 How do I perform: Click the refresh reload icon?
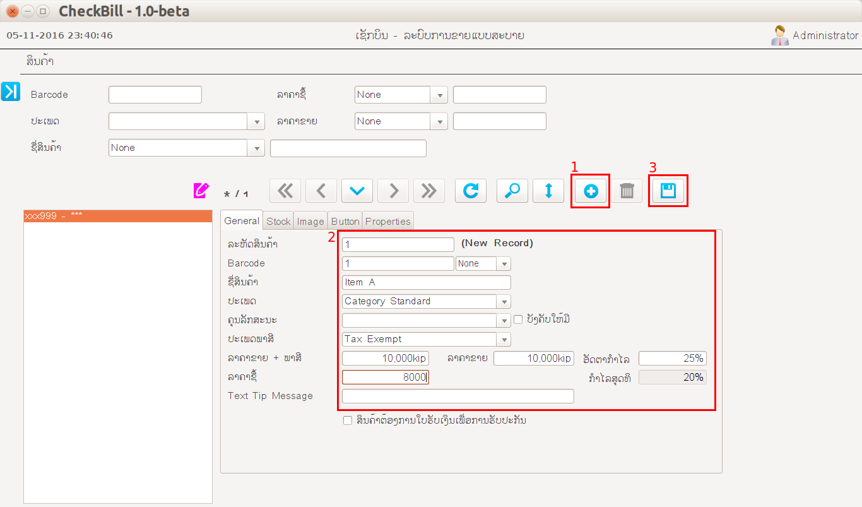click(x=470, y=191)
